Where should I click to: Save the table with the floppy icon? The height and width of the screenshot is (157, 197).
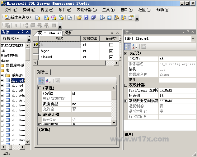point(86,17)
